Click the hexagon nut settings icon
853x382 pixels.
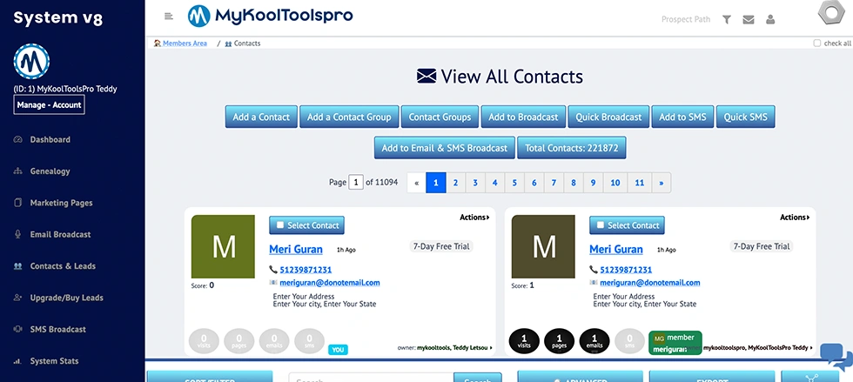pos(832,16)
